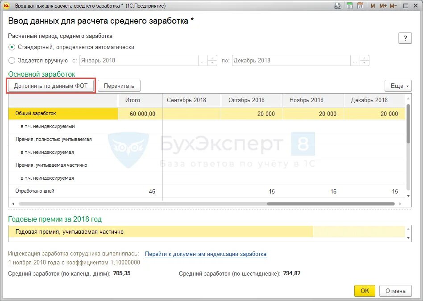Viewport: 423px width, 301px height.
Task: Open the calendar icon in title bar
Action: pyautogui.click(x=360, y=6)
